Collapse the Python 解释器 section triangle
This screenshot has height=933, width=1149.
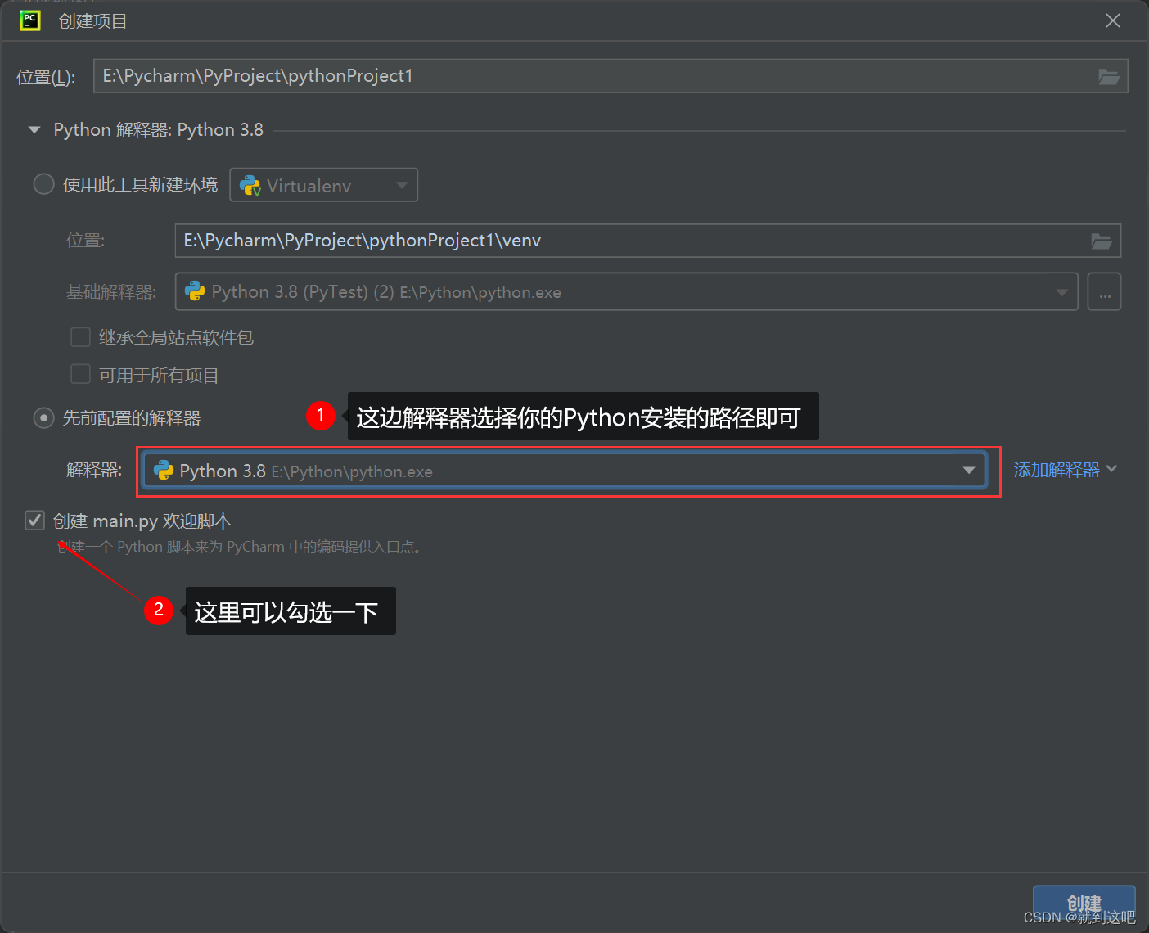pyautogui.click(x=34, y=130)
